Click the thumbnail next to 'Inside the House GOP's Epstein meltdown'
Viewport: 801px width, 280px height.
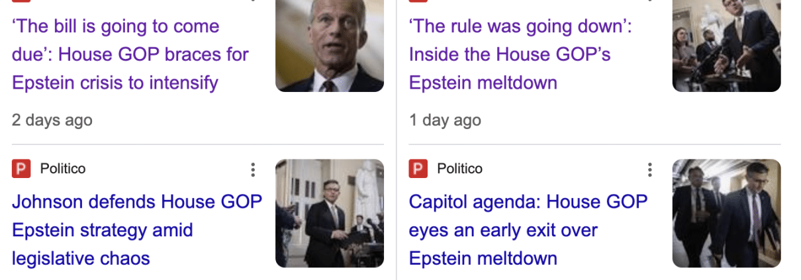coord(727,46)
